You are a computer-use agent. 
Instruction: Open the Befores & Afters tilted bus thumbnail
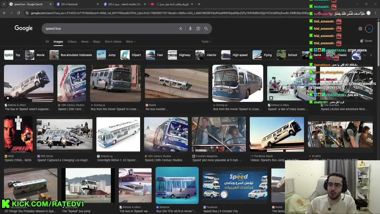click(28, 83)
